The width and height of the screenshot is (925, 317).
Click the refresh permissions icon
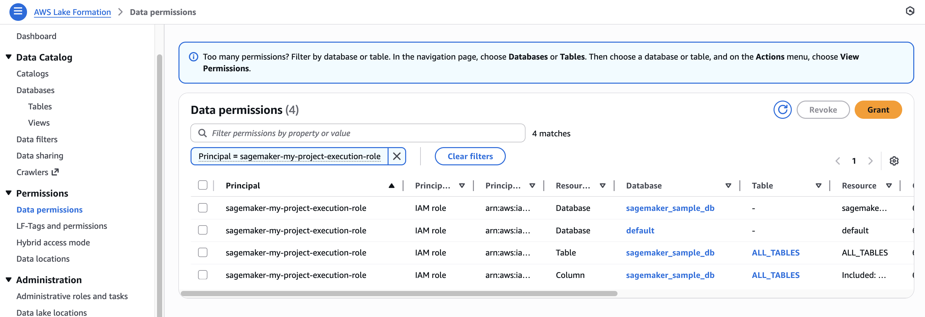click(x=782, y=110)
